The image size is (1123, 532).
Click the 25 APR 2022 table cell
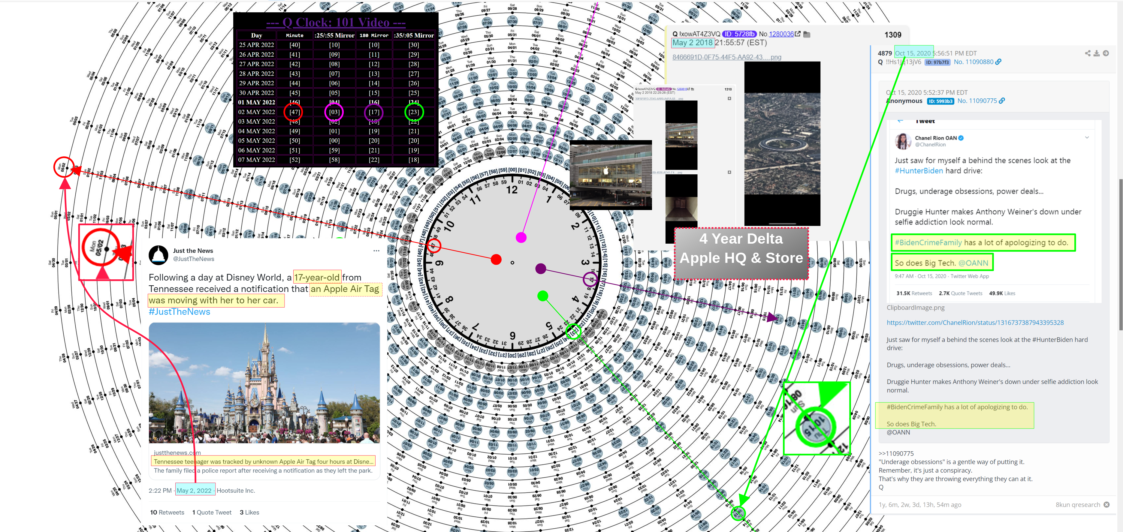tap(256, 45)
